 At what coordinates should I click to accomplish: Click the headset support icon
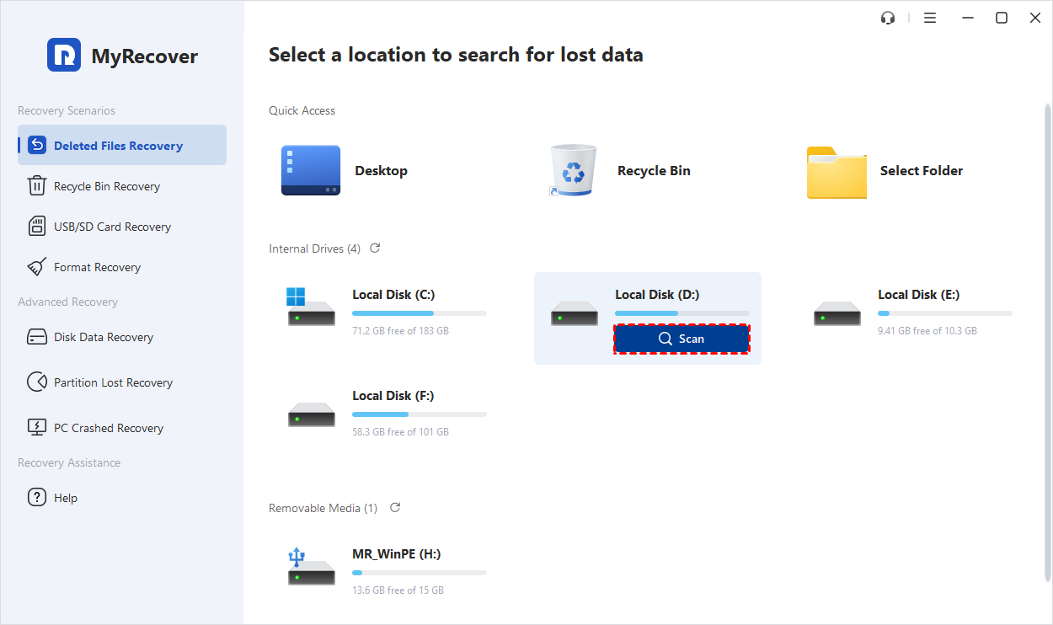(x=888, y=18)
